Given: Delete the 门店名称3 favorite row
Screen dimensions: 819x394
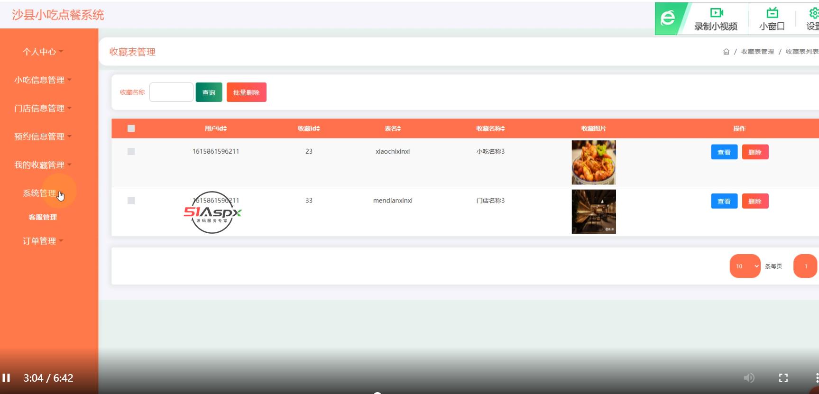Looking at the screenshot, I should (755, 202).
